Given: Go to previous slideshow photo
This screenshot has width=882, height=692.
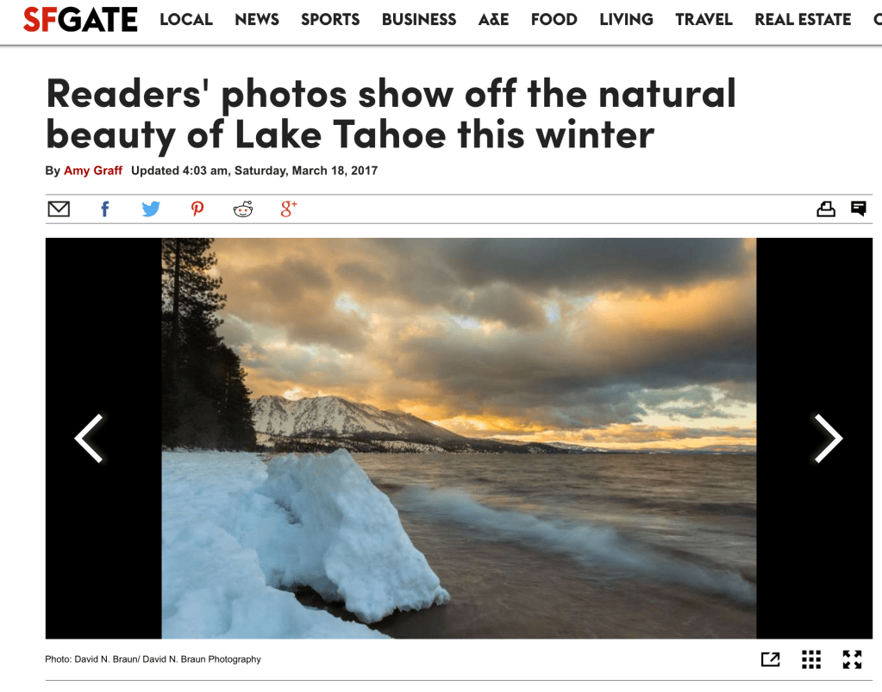Looking at the screenshot, I should pyautogui.click(x=89, y=438).
